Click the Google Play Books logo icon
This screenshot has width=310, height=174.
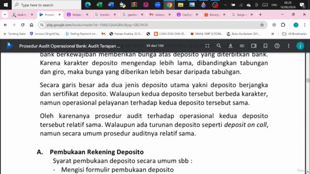[10, 46]
